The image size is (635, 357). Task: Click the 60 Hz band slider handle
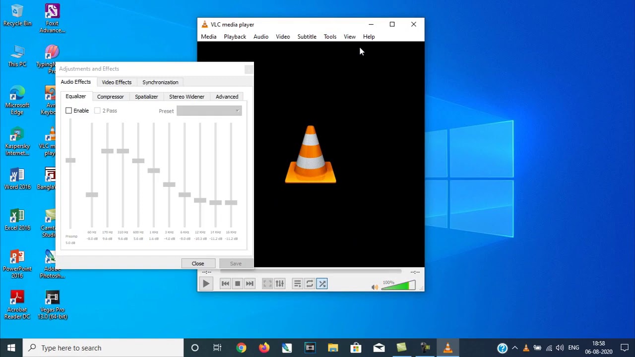[92, 194]
